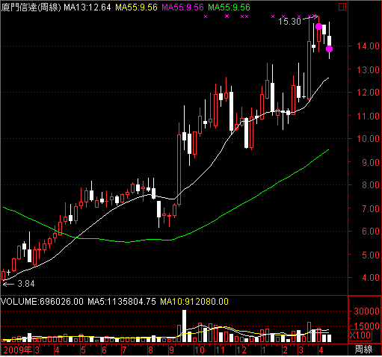Click the VOLUME:696026.00 readout

click(42, 302)
